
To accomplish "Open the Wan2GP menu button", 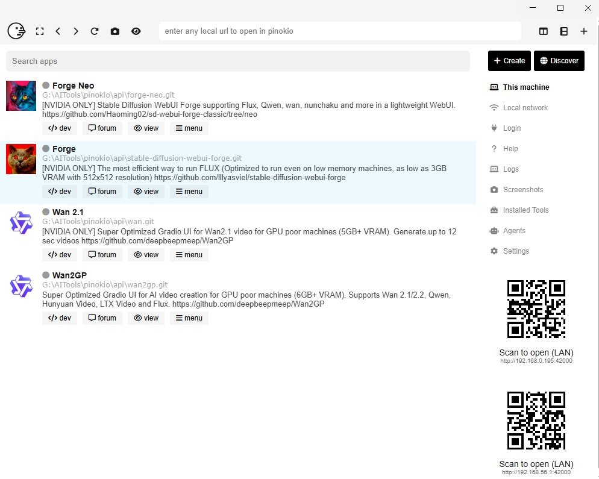I will pos(189,318).
